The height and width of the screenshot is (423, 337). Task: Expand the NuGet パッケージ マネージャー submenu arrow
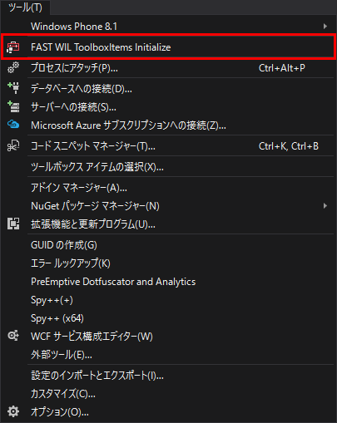325,206
